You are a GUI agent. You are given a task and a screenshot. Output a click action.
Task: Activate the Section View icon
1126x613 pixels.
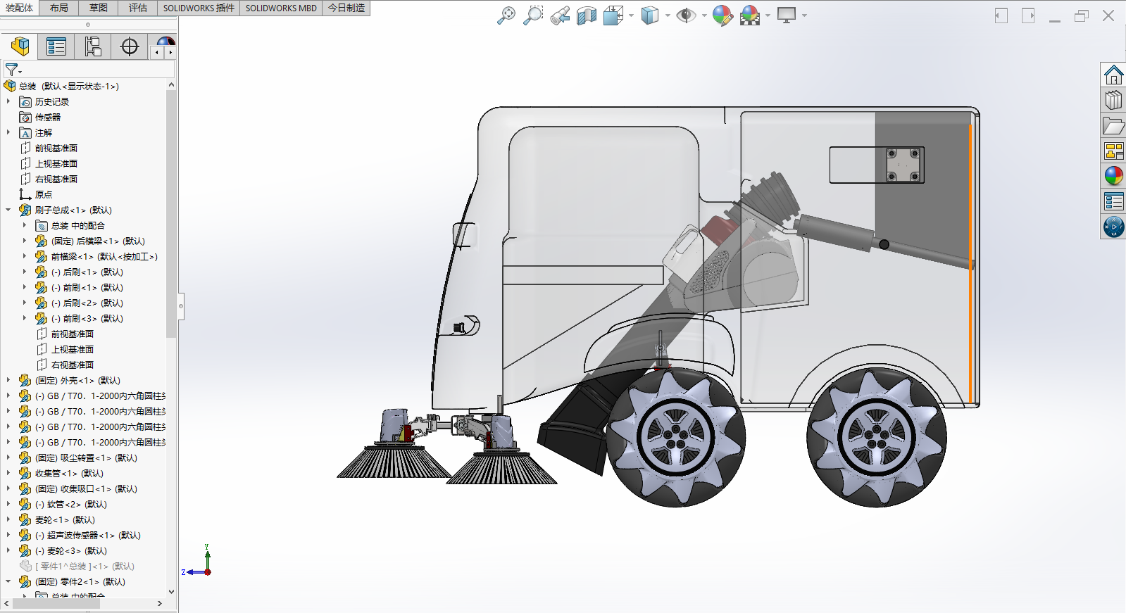(587, 15)
